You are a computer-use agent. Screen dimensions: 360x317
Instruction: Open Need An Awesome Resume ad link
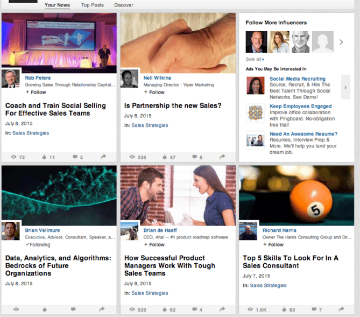[x=303, y=133]
